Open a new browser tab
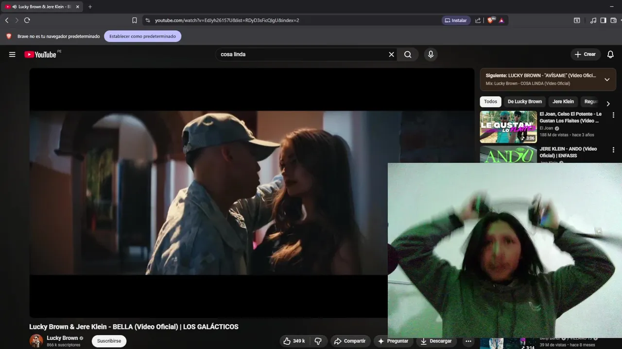622x349 pixels. tap(90, 7)
